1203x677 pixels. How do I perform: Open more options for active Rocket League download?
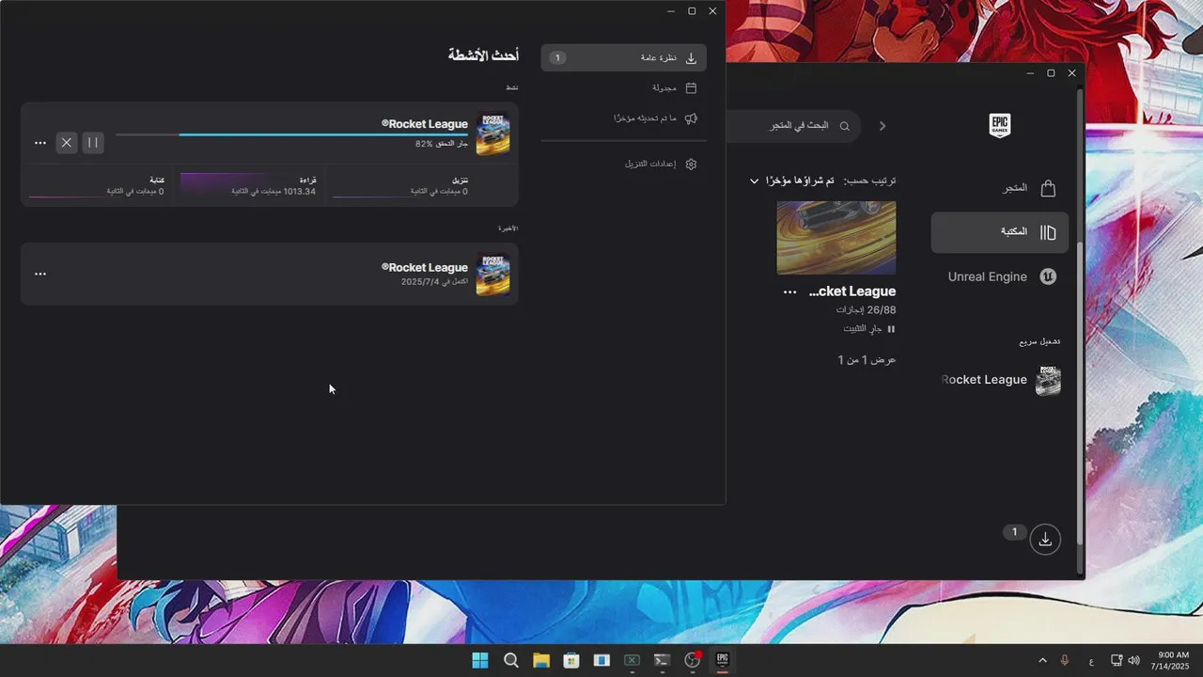(40, 143)
